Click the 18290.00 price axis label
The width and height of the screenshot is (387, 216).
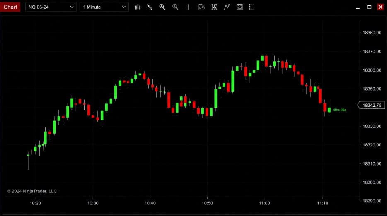tap(372, 201)
